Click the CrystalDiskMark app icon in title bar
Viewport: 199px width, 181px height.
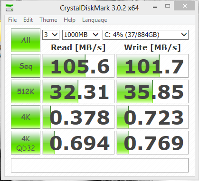point(9,8)
